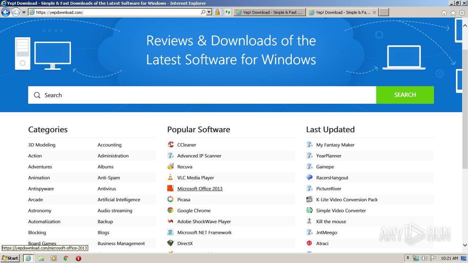Open the Microsoft Office 2013 link
Image resolution: width=468 pixels, height=263 pixels.
pos(200,188)
